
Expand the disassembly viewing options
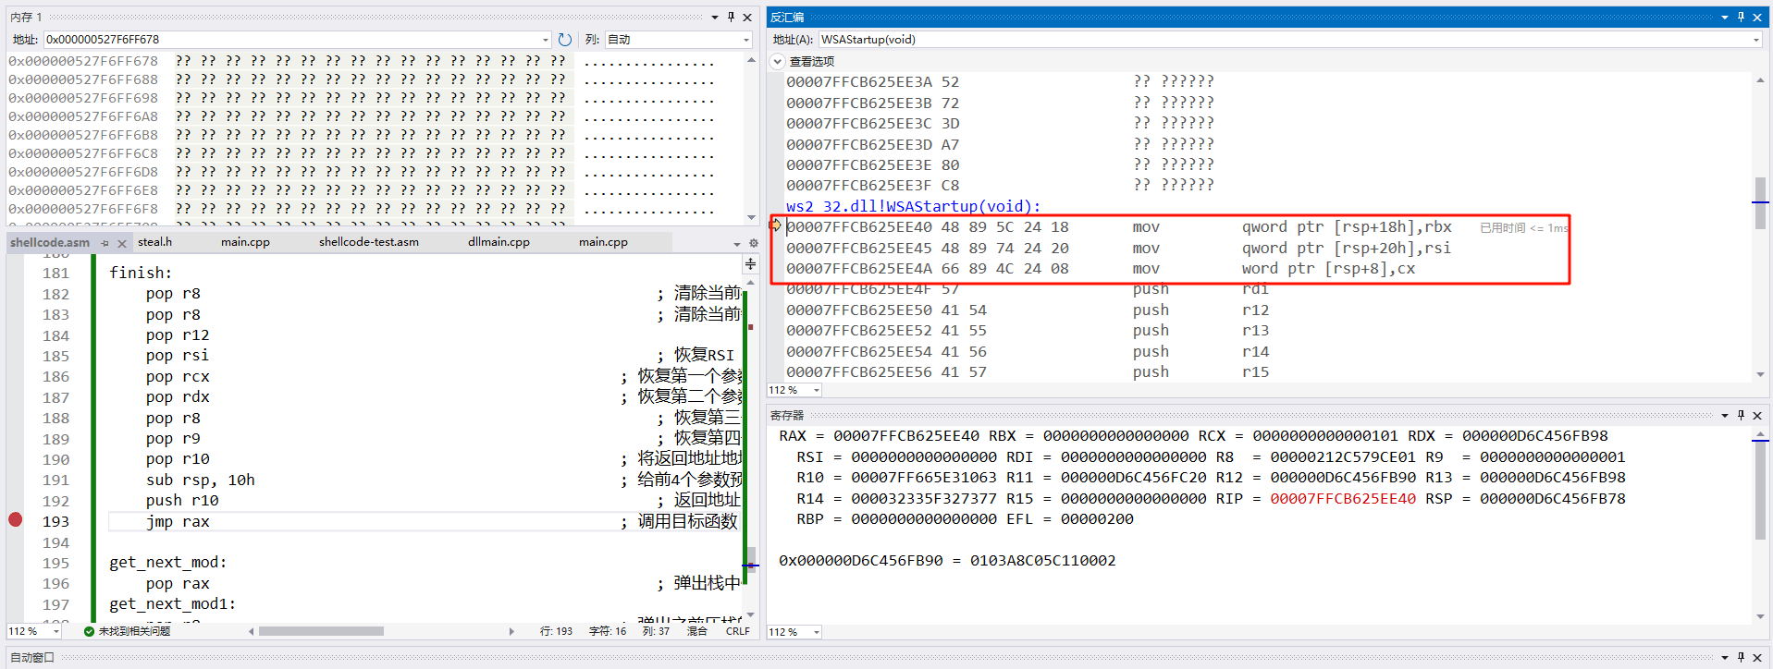[x=778, y=61]
